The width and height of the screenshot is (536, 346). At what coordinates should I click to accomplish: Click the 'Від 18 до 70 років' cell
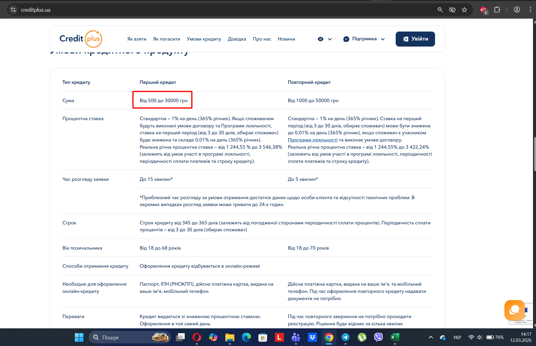tap(308, 248)
